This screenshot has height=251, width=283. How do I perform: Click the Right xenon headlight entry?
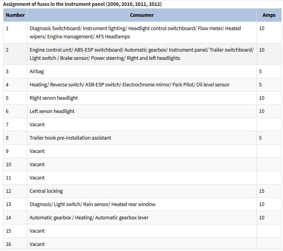point(54,98)
